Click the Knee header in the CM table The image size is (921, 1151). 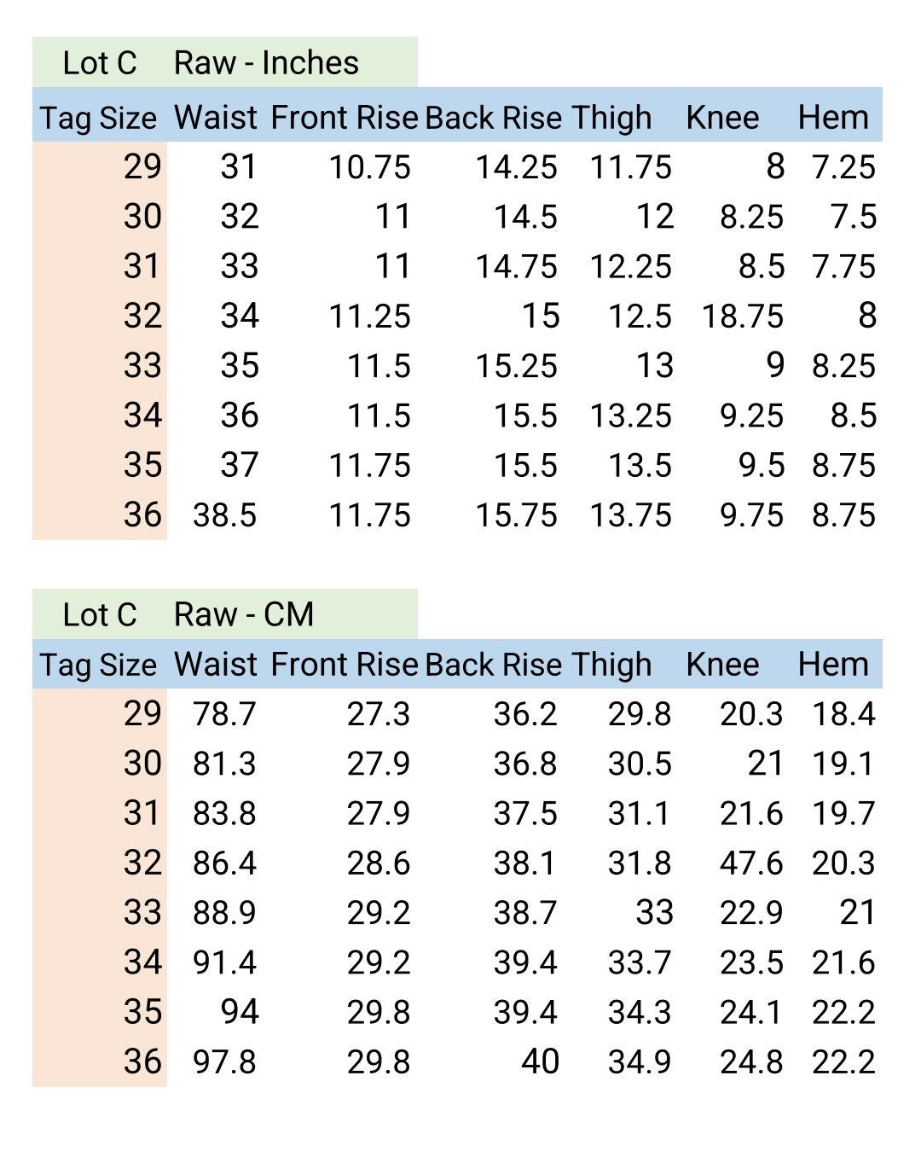(x=721, y=665)
